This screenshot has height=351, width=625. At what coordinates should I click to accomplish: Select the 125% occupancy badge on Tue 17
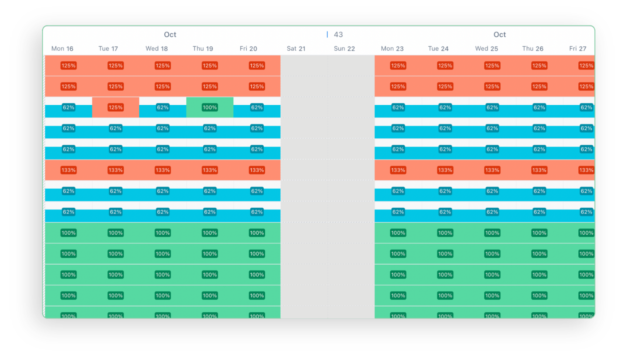click(x=116, y=107)
